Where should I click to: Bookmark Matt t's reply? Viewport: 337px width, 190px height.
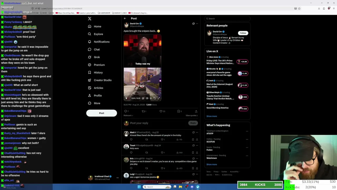(193, 139)
